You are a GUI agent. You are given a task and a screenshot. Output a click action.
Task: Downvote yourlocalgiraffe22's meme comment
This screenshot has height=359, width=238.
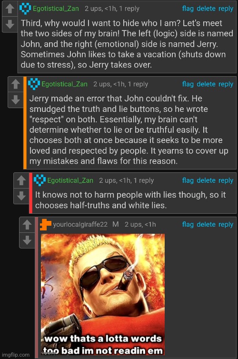click(x=27, y=240)
